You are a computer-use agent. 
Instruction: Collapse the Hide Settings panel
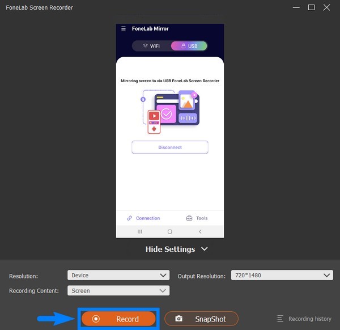tap(176, 249)
